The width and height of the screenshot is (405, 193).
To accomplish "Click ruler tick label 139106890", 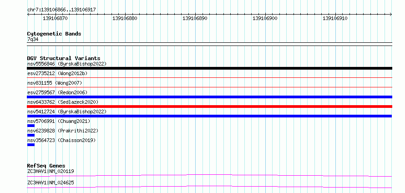I will click(195, 18).
